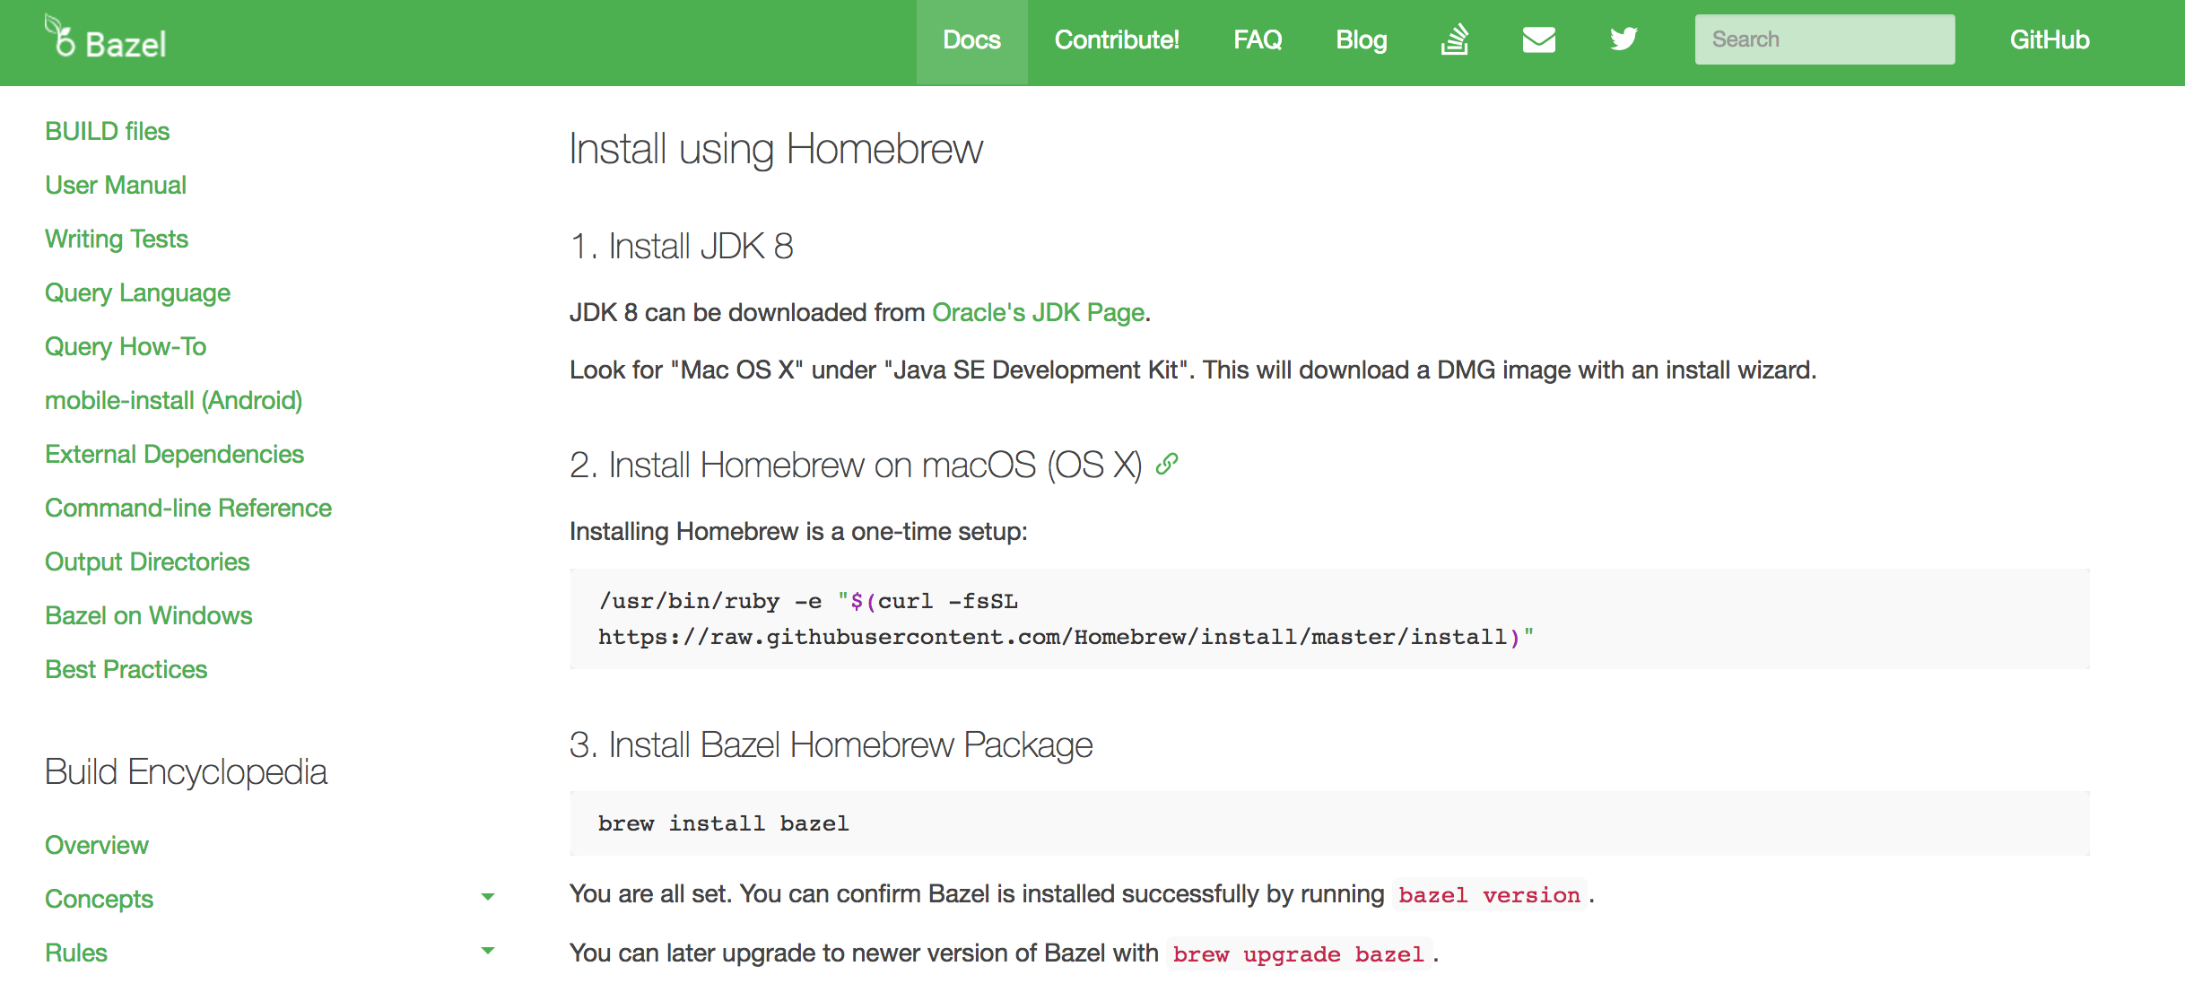Image resolution: width=2185 pixels, height=1001 pixels.
Task: Open the Stack Overflow icon link
Action: coord(1454,39)
